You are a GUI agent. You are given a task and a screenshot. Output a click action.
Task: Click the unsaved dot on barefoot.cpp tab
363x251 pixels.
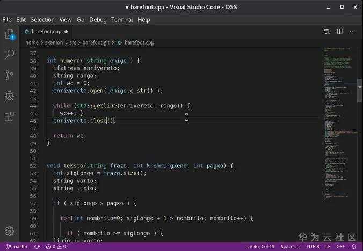pyautogui.click(x=66, y=32)
